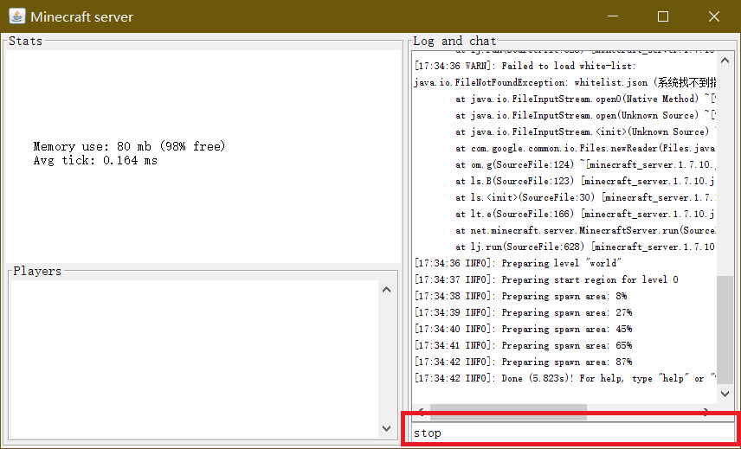This screenshot has width=741, height=449.
Task: Click the log's horizontal scroll right arrow
Action: (x=707, y=412)
